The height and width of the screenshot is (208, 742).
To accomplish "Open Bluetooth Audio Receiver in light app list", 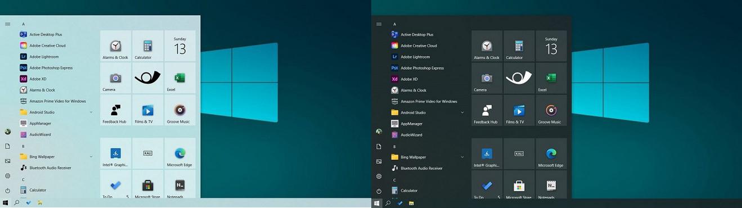I will coord(56,168).
